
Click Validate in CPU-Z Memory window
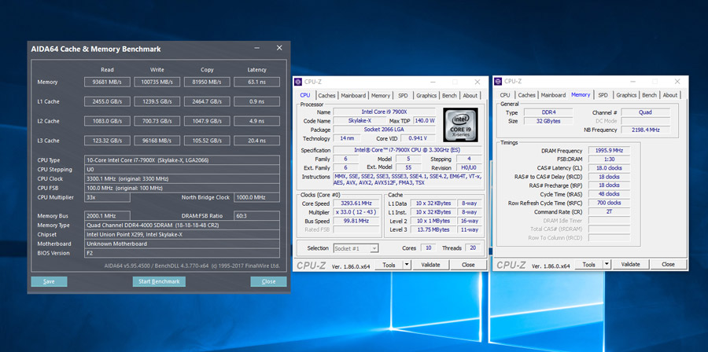630,265
